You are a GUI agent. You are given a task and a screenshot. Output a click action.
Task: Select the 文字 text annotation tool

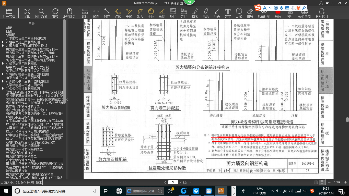(228, 13)
